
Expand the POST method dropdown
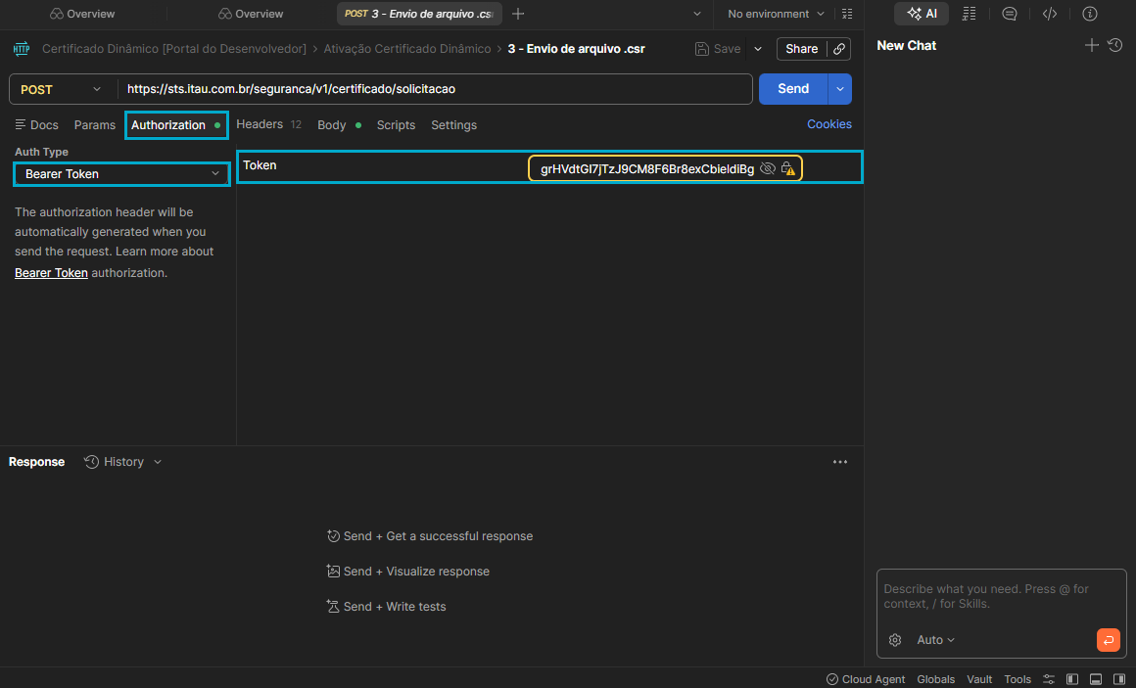click(x=61, y=89)
